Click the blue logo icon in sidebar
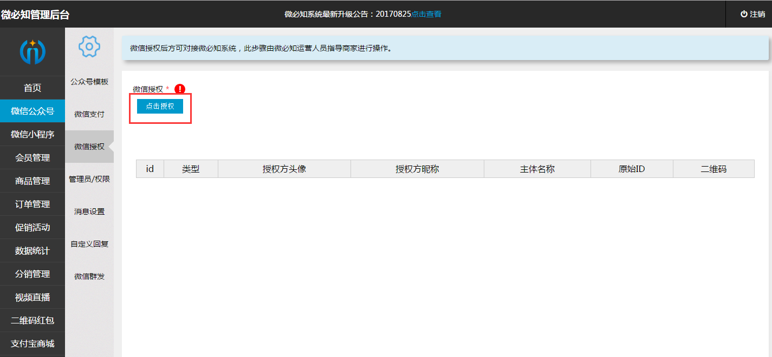772x357 pixels. coord(33,51)
